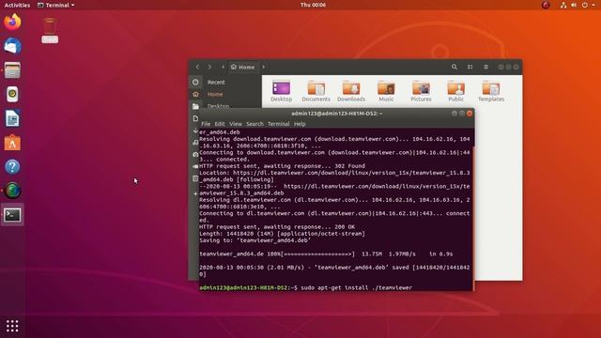Open the Files hamburger menu
601x338 pixels.
485,67
